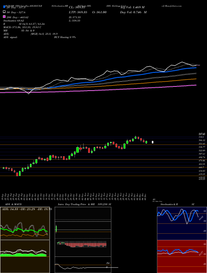Image resolution: width=207 pixels, height=273 pixels.
Task: Click the 551.45 price axis label
Action: (202, 144)
